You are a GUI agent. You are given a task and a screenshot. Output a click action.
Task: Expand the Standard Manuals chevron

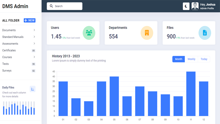[34, 37]
